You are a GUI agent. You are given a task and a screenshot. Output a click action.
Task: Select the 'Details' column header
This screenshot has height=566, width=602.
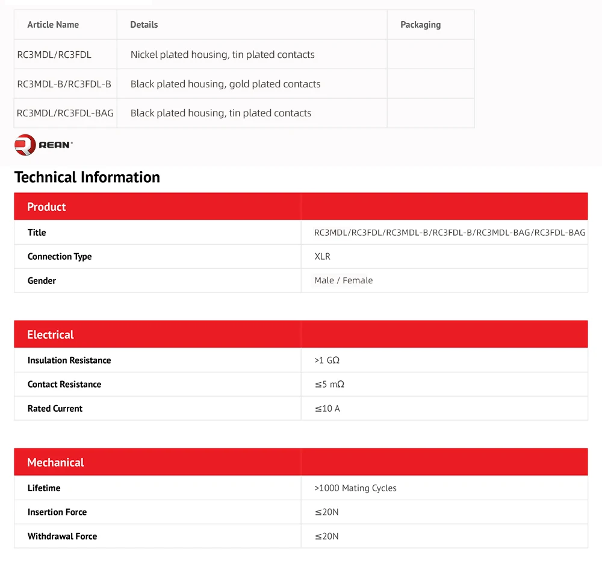pyautogui.click(x=144, y=25)
